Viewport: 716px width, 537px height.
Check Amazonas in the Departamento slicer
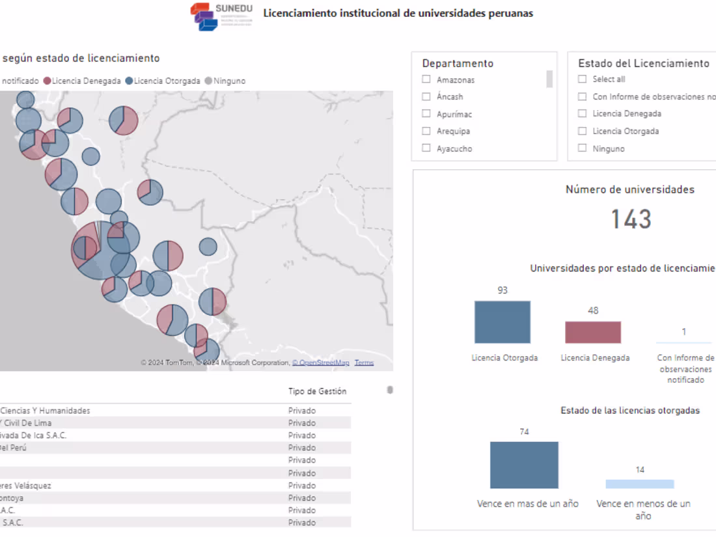(x=426, y=79)
